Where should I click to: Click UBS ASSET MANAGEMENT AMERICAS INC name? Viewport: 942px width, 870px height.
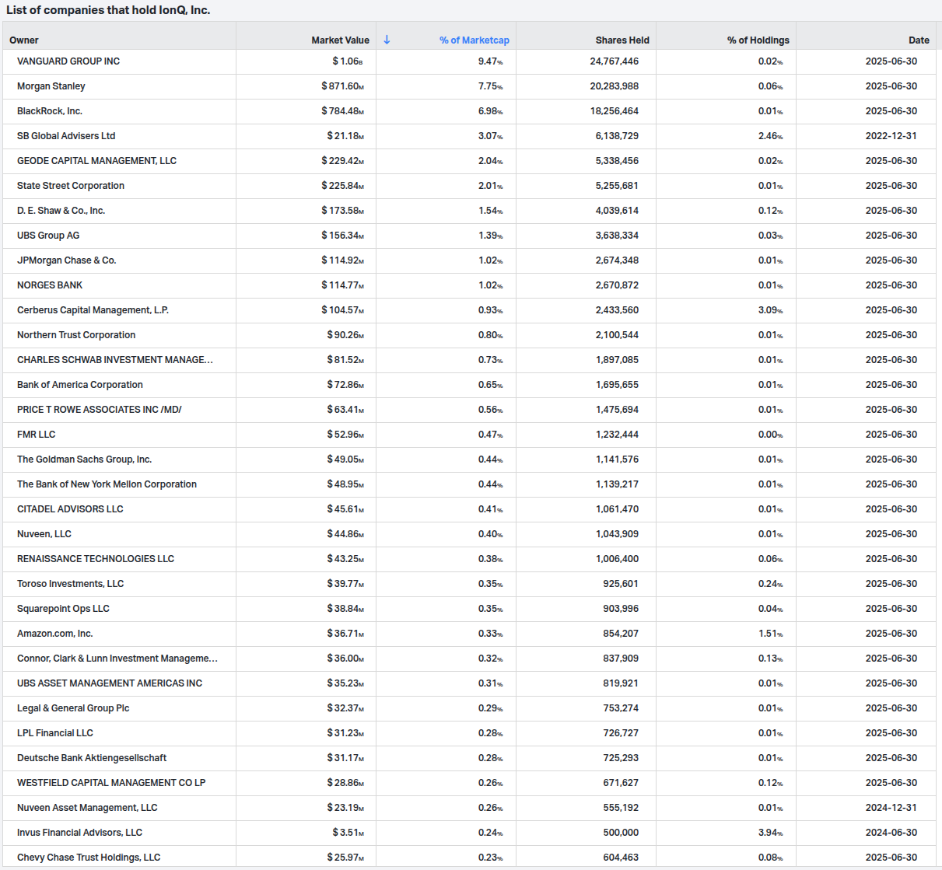point(110,683)
